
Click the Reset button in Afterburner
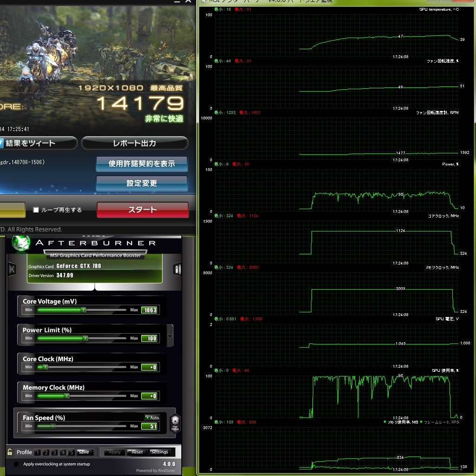click(x=137, y=452)
